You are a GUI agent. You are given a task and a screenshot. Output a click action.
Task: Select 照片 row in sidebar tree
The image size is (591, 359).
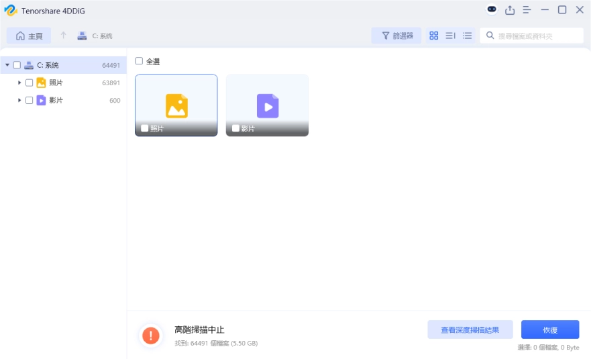click(x=63, y=83)
